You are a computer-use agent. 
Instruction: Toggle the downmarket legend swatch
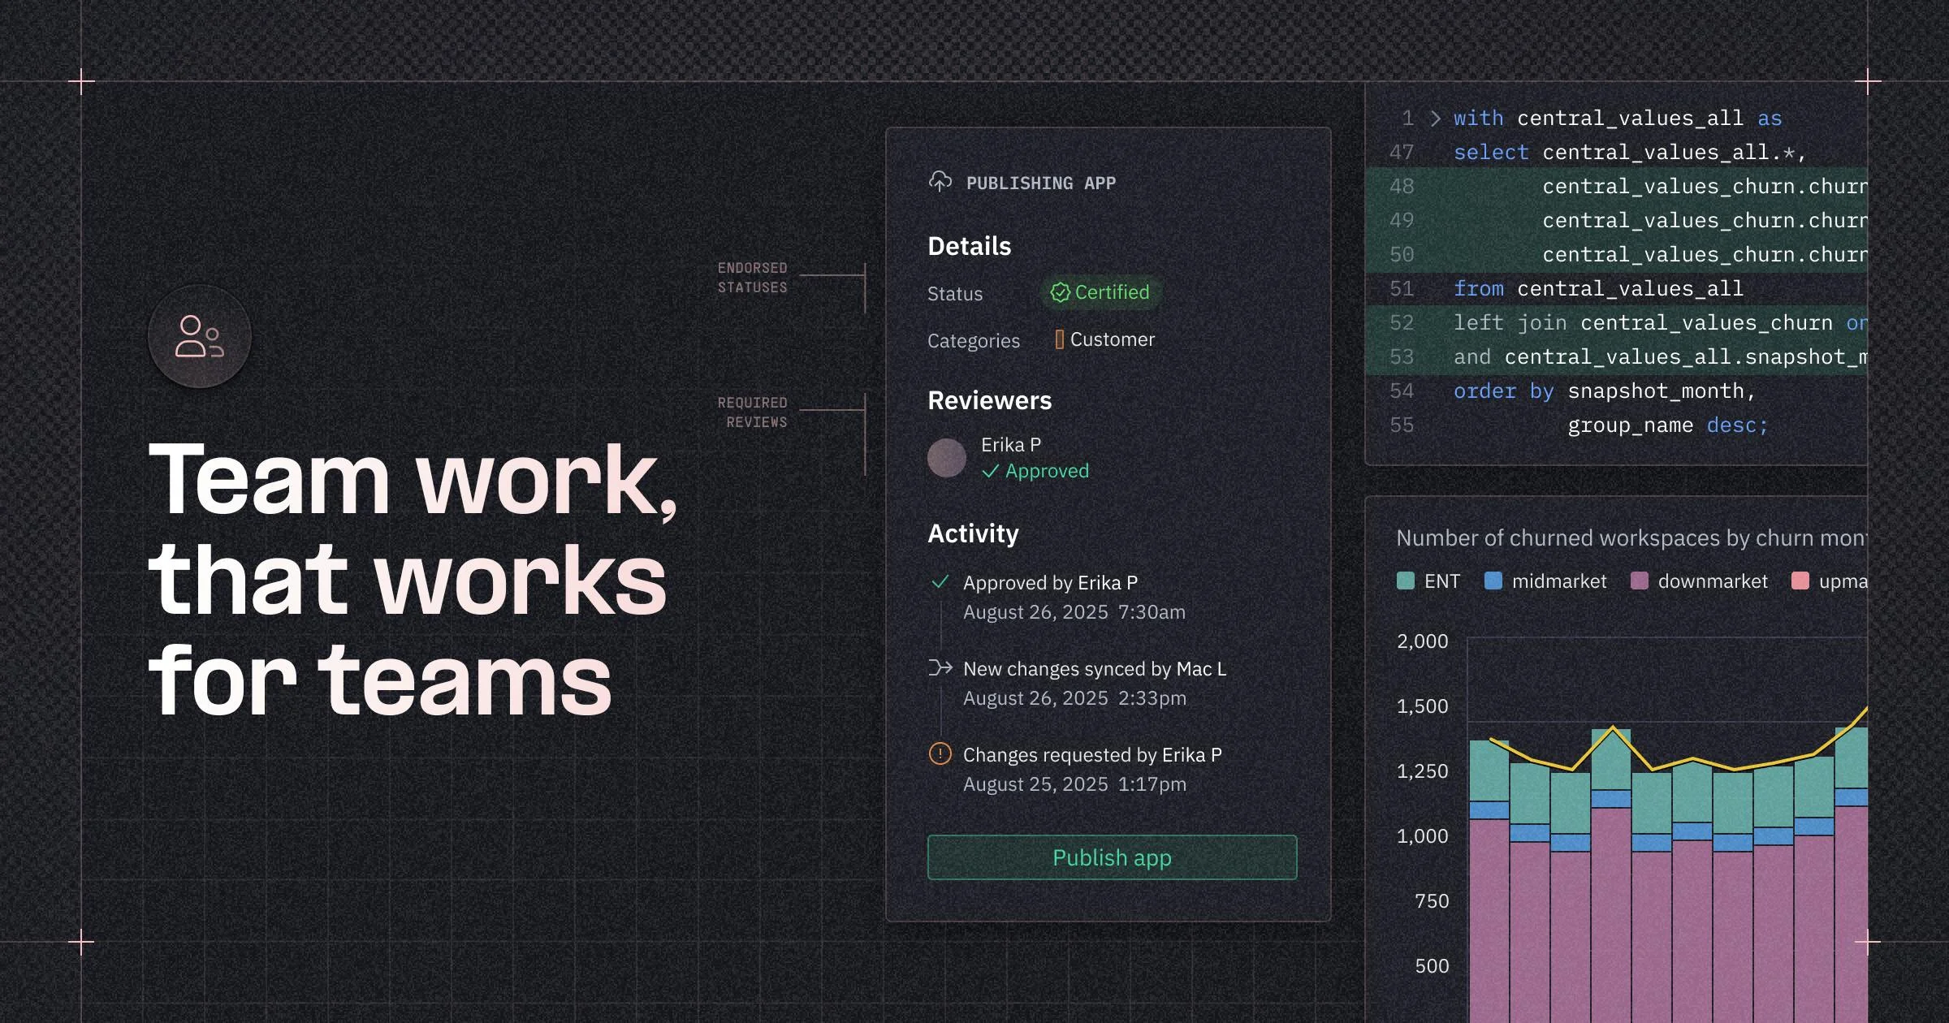(1640, 581)
